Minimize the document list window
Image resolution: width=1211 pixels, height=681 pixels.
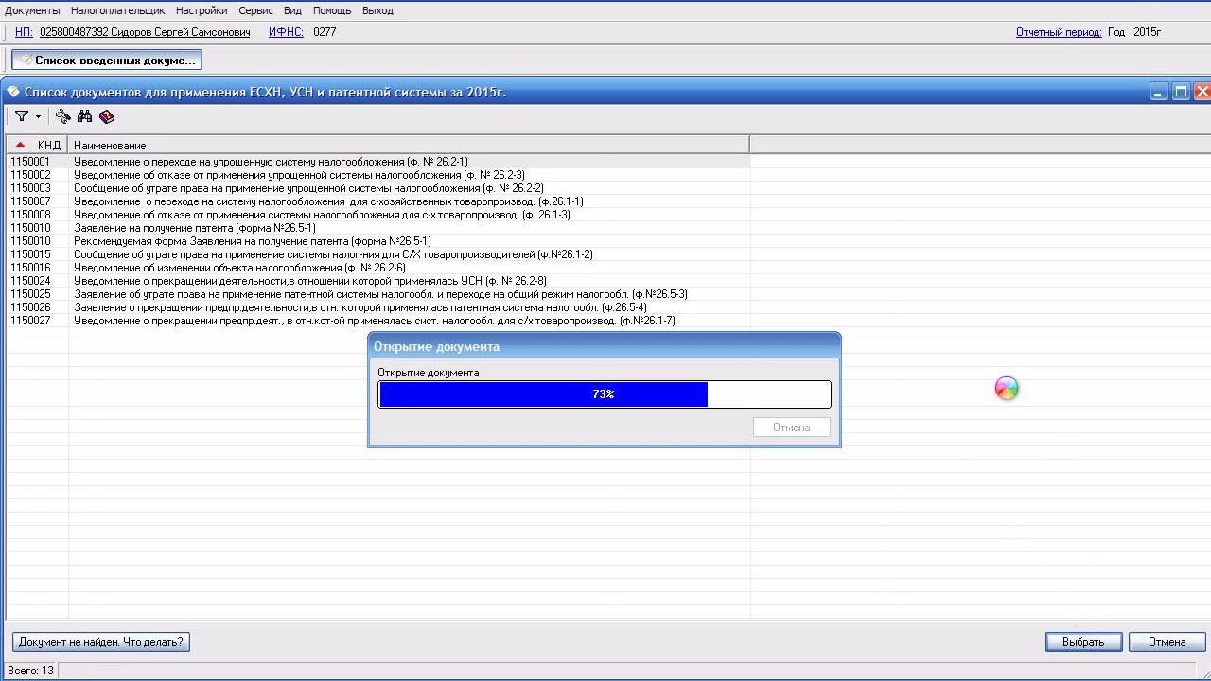(x=1159, y=92)
